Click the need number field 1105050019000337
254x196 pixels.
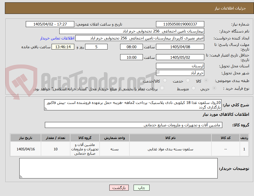point(180,24)
